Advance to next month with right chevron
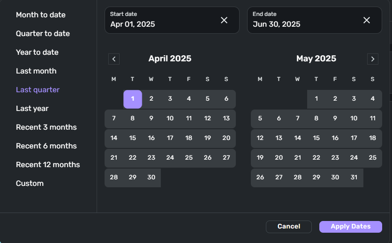 point(372,59)
